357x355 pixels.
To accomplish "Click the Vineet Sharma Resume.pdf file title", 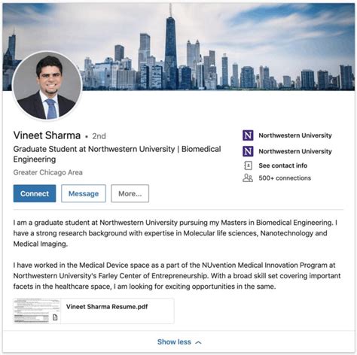I will (x=107, y=307).
